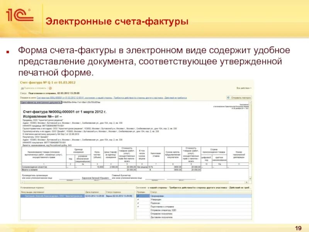
Task: Click the form title Счет-фактура № Ц-1 от 01.03.2012
Action: [48, 82]
